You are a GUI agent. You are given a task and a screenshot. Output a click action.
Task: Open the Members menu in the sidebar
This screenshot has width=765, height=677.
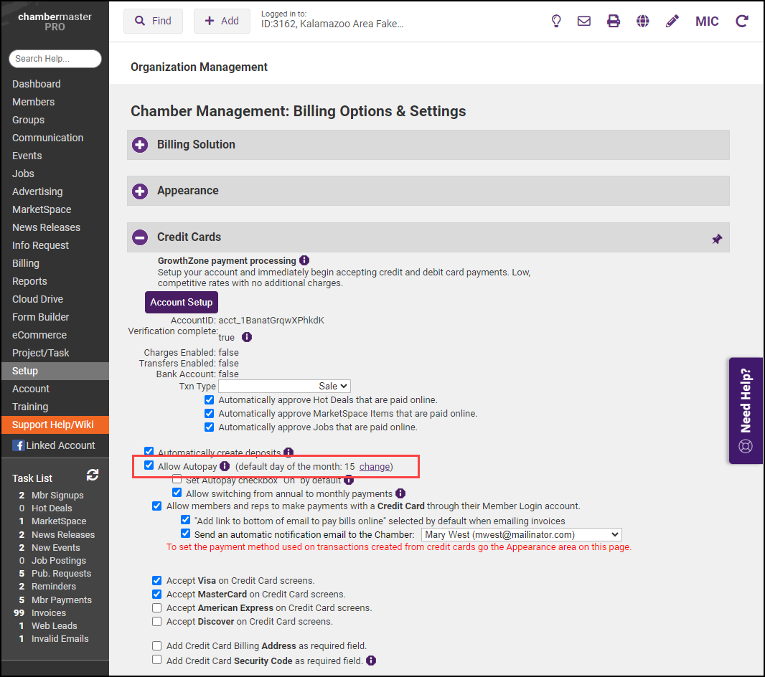[x=33, y=102]
